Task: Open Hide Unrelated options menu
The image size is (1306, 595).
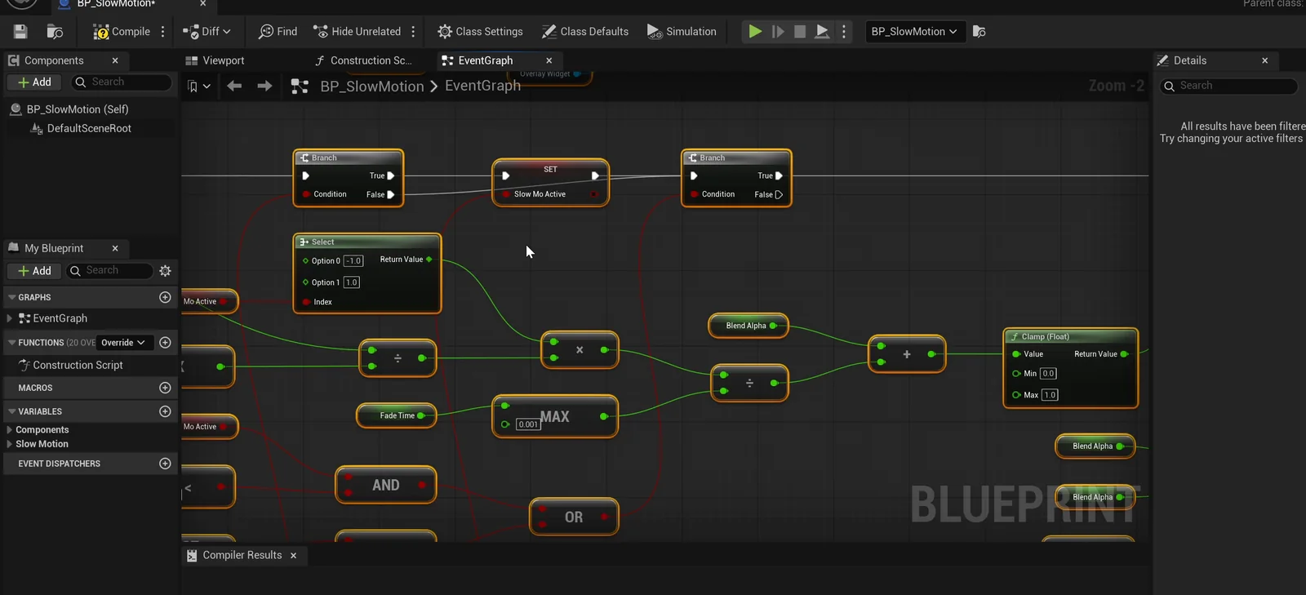Action: [413, 32]
